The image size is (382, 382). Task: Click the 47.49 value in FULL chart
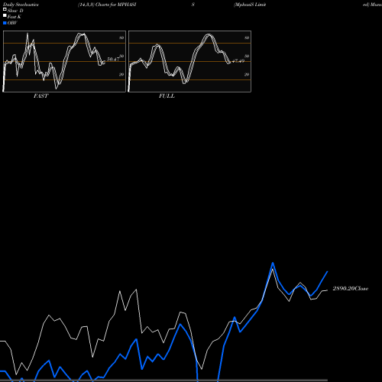(x=238, y=61)
